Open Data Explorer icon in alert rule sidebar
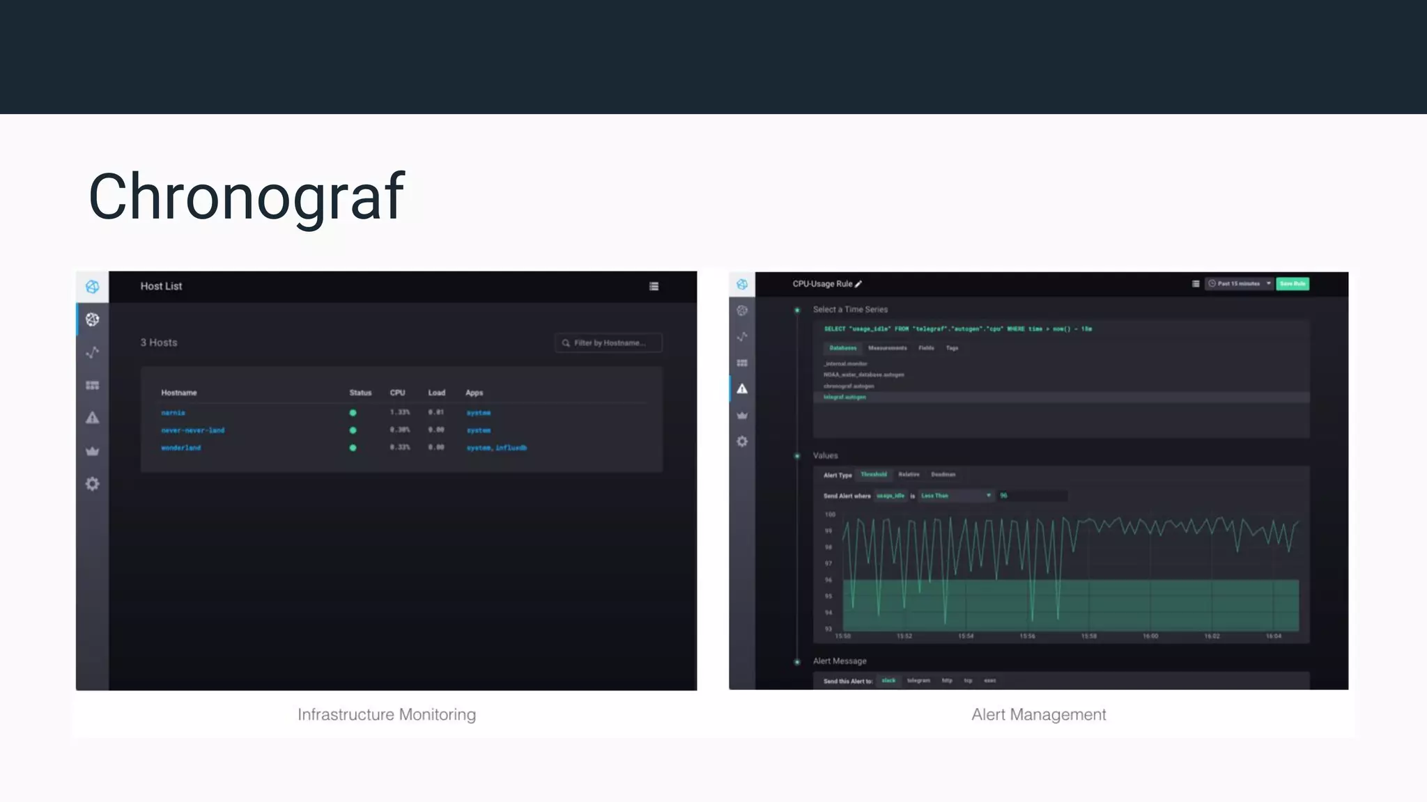Image resolution: width=1427 pixels, height=802 pixels. click(742, 337)
